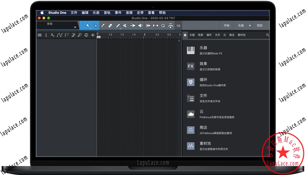The height and width of the screenshot is (175, 306).
Task: Select the Arrow tool in toolbar
Action: click(88, 25)
